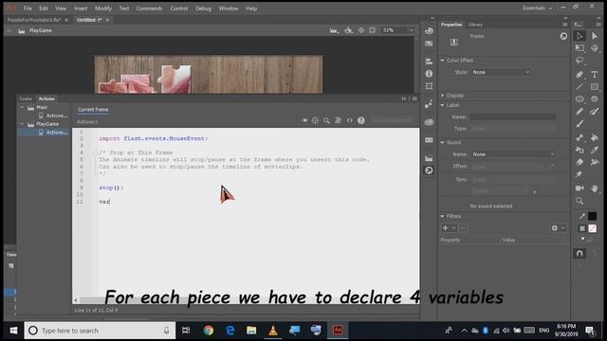
Task: Open the Window menu
Action: pyautogui.click(x=229, y=9)
